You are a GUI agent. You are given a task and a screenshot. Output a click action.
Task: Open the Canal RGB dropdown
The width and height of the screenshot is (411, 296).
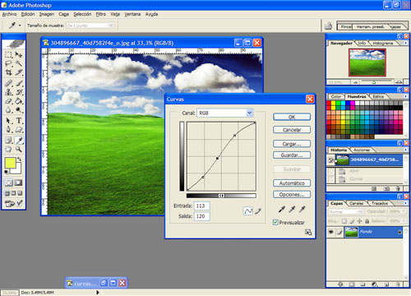pyautogui.click(x=225, y=113)
